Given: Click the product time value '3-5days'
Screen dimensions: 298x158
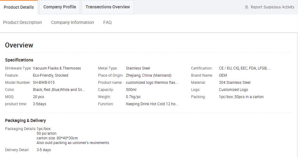Looking at the screenshot, I should tap(39, 104).
